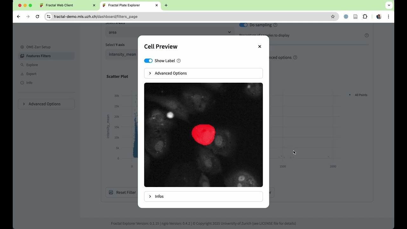This screenshot has height=229, width=407.
Task: Click the site information icon
Action: 48,17
